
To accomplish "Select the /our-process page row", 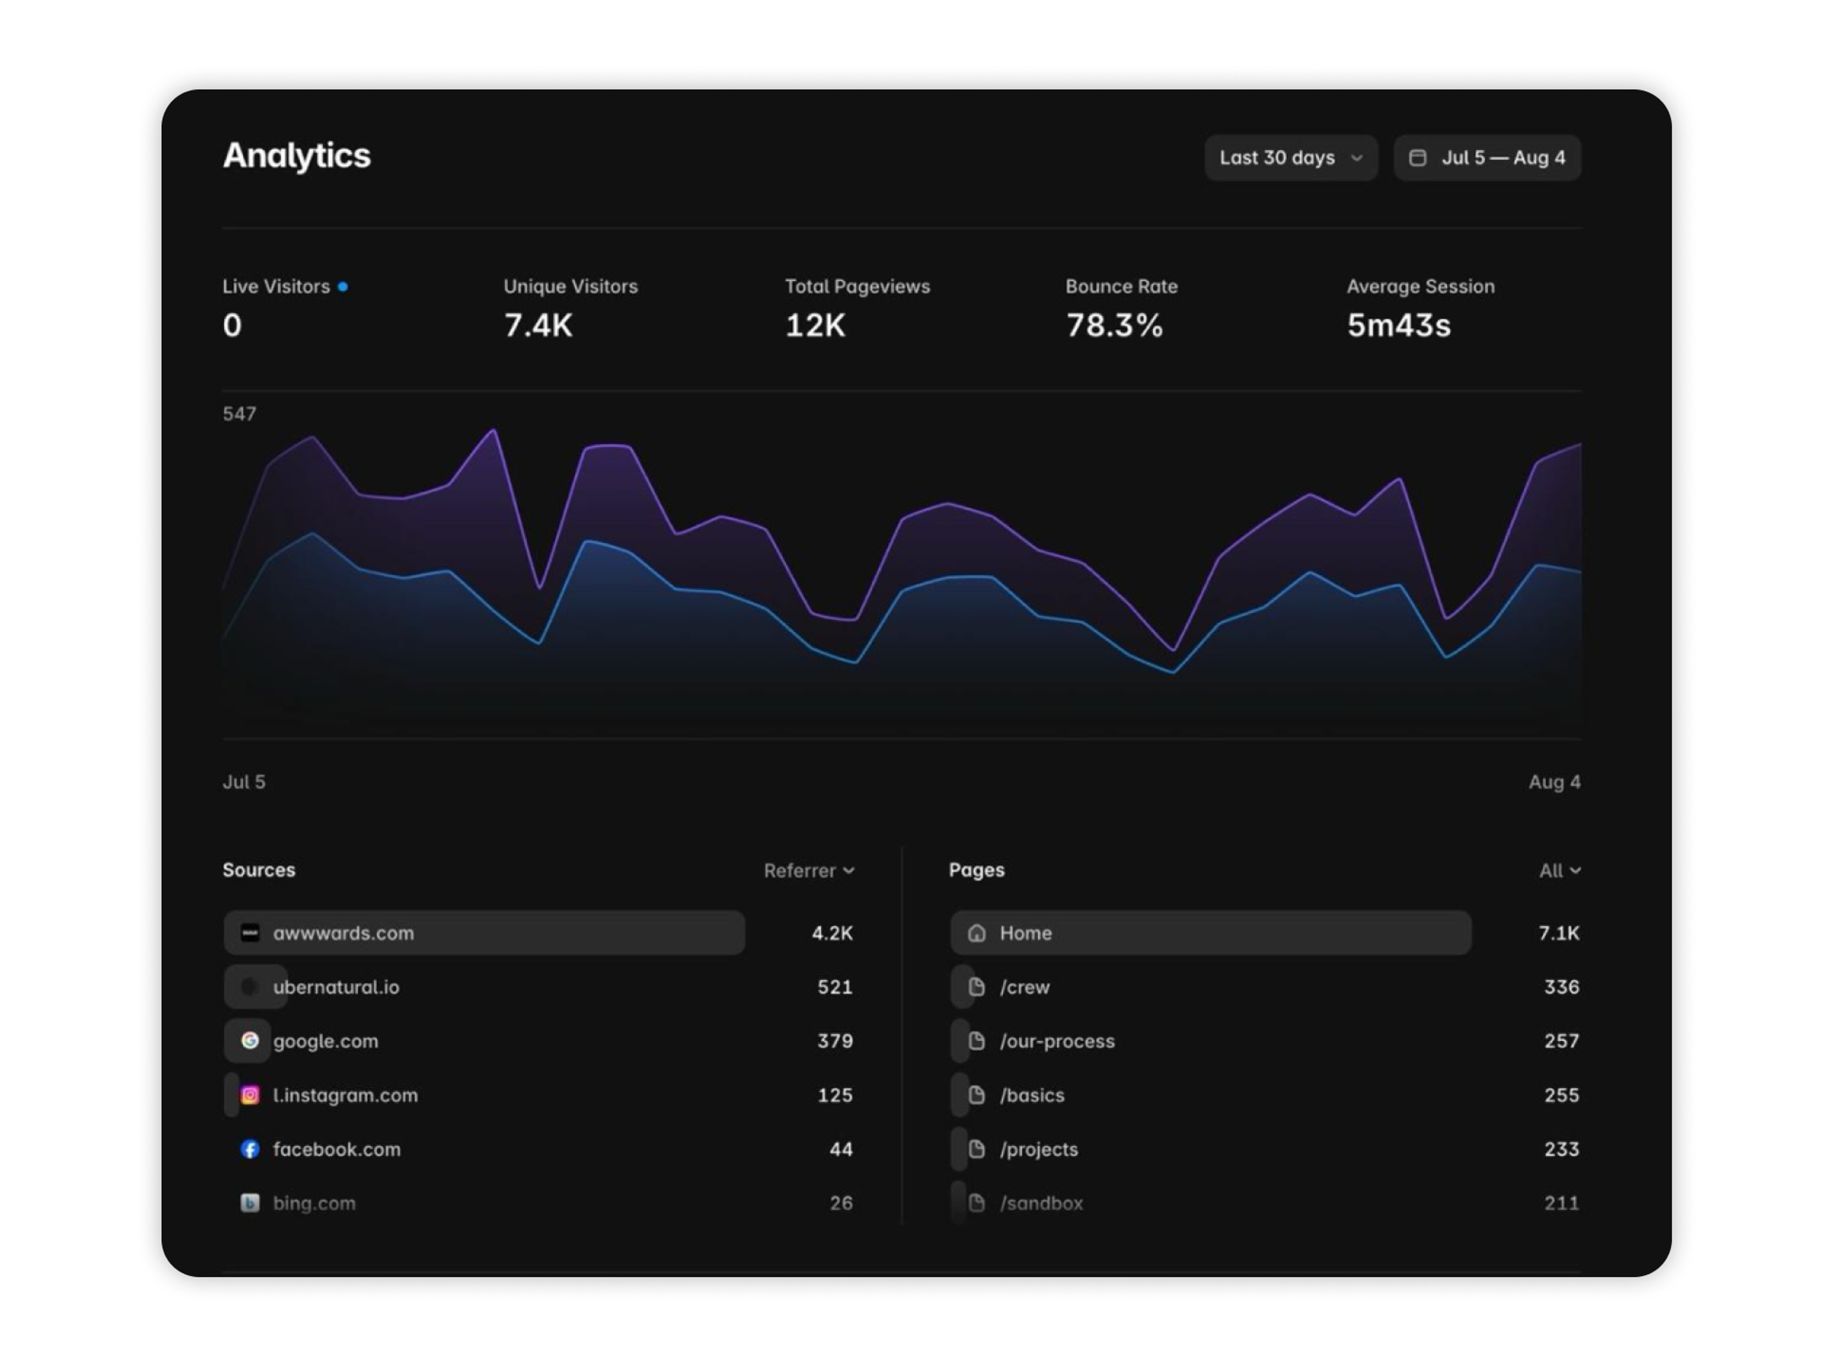I will coord(1265,1040).
